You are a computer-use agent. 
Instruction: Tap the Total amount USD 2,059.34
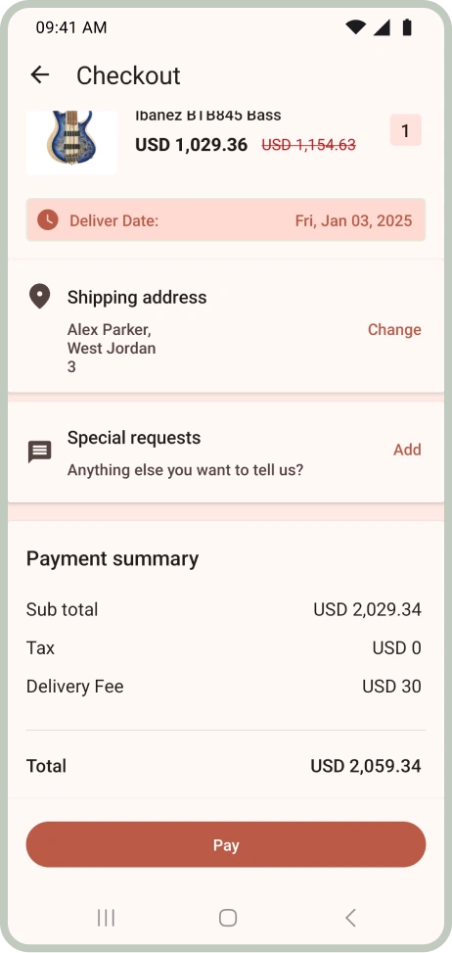[x=366, y=766]
